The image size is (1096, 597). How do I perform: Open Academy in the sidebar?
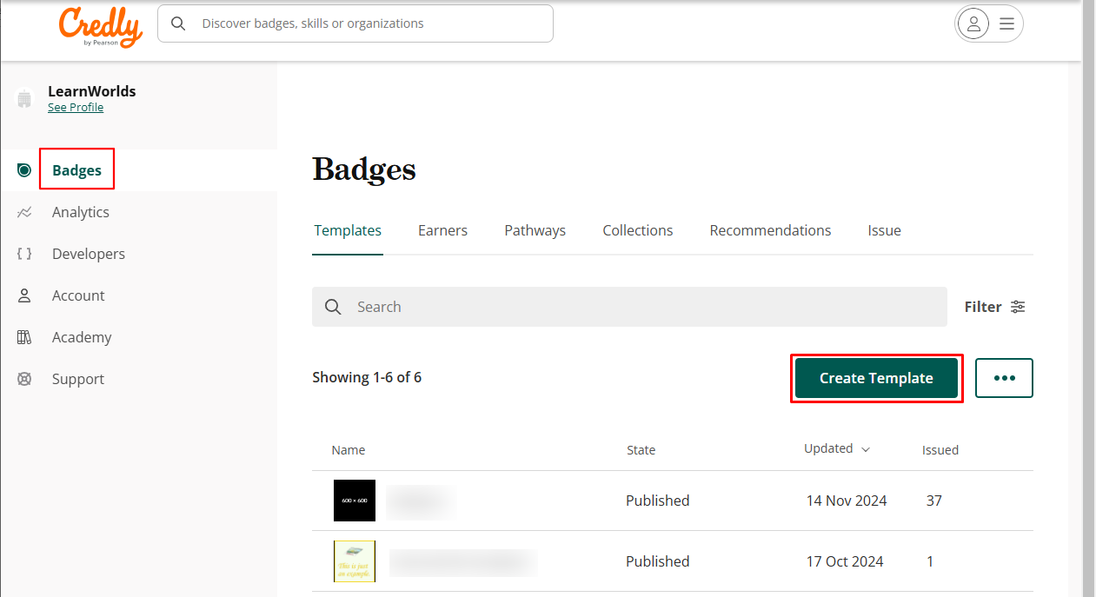tap(82, 337)
